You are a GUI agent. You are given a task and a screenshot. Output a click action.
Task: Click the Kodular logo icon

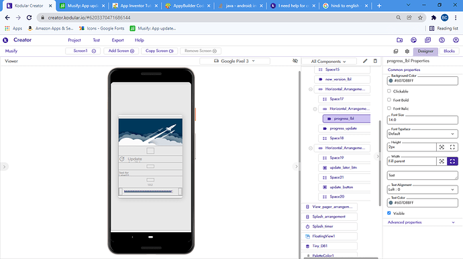click(5, 40)
